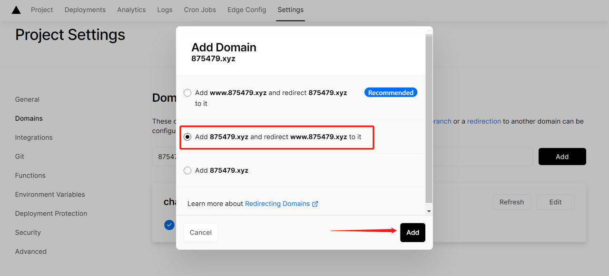This screenshot has width=609, height=276.
Task: Confirm with the dialog Add button
Action: [x=413, y=232]
